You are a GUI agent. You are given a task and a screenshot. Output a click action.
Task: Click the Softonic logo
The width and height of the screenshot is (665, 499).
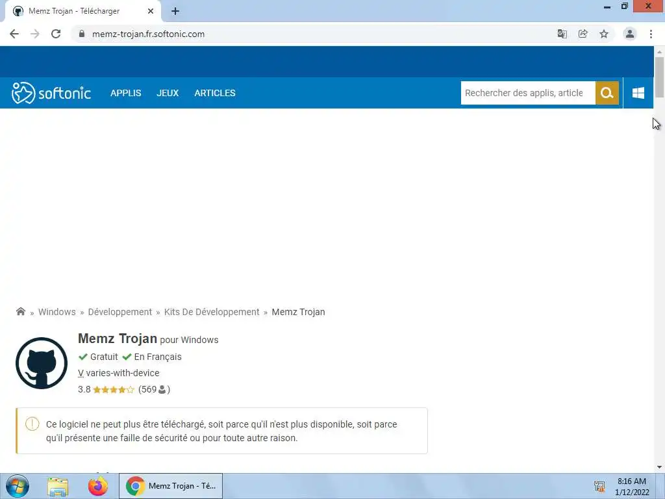point(51,93)
